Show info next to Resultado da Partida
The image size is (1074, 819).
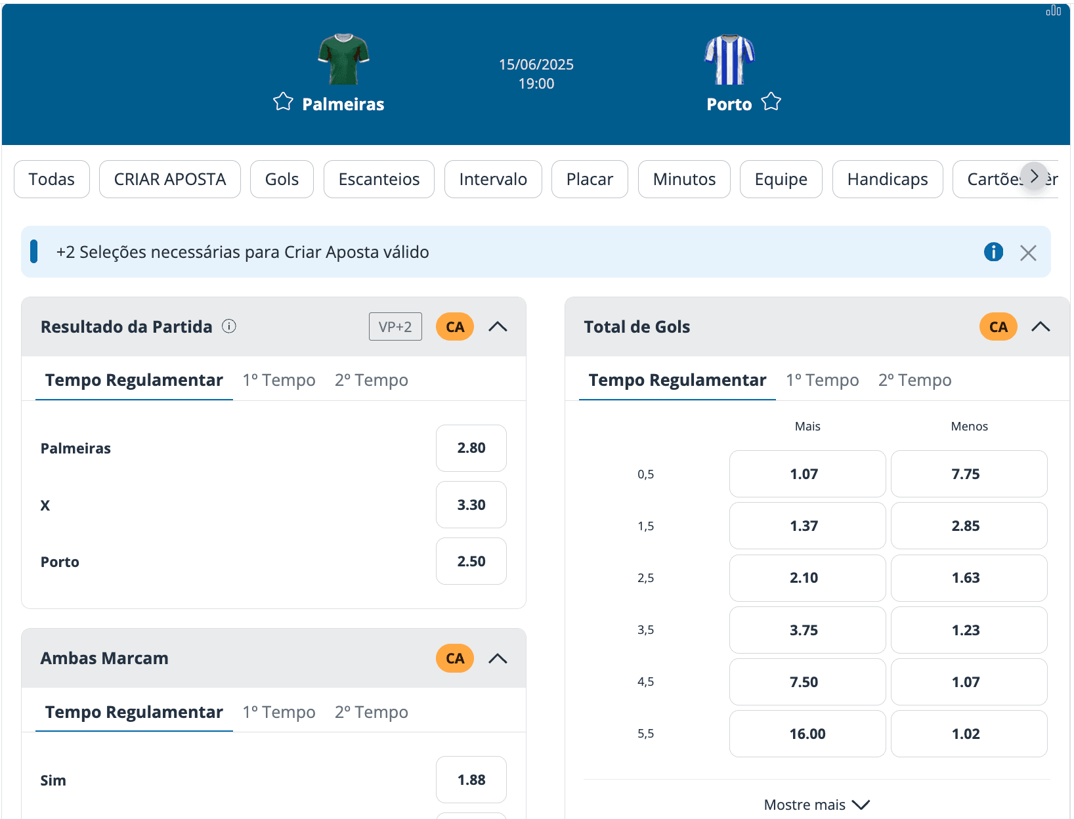pyautogui.click(x=229, y=326)
